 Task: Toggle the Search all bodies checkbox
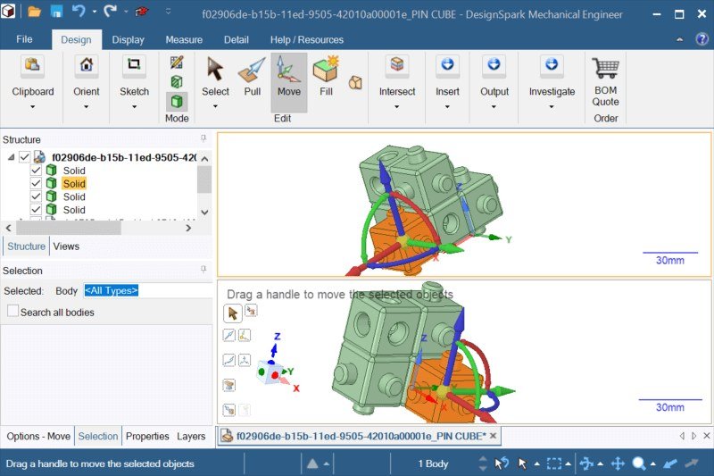[x=13, y=312]
